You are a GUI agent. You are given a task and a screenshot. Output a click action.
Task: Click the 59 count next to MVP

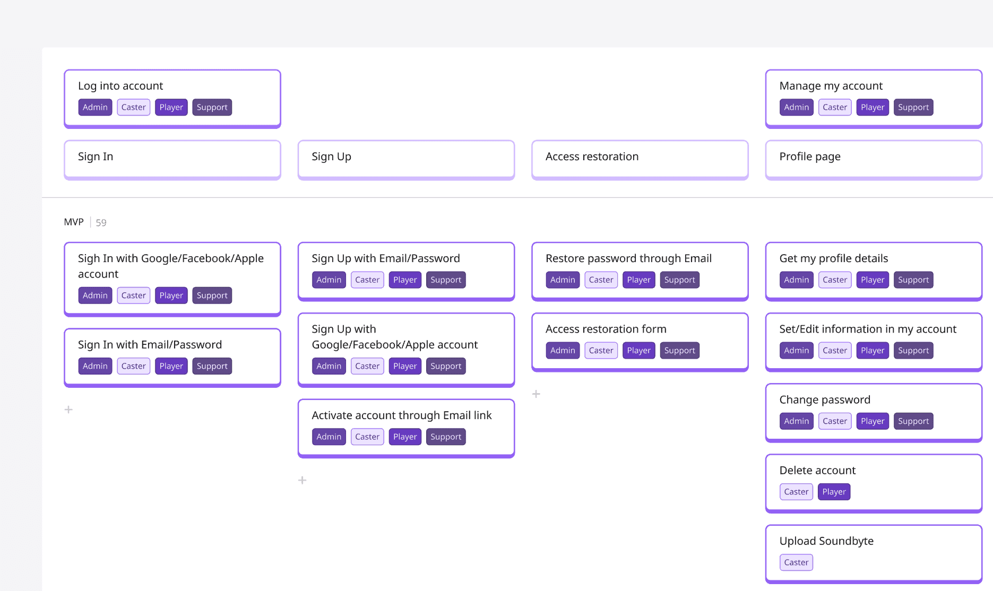click(x=101, y=222)
